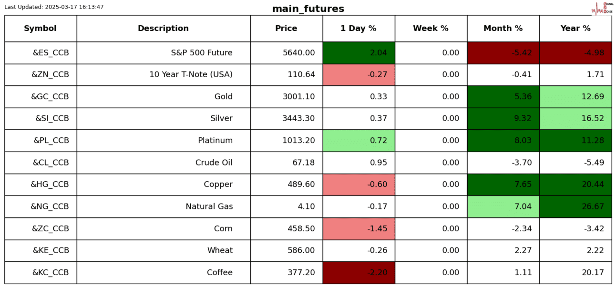Select the 1 Day % column header
Image resolution: width=616 pixels, height=288 pixels.
[x=359, y=29]
